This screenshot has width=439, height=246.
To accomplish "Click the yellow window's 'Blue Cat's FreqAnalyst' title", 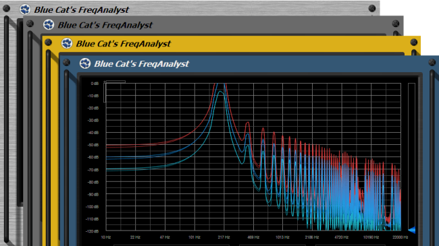I will coord(123,44).
